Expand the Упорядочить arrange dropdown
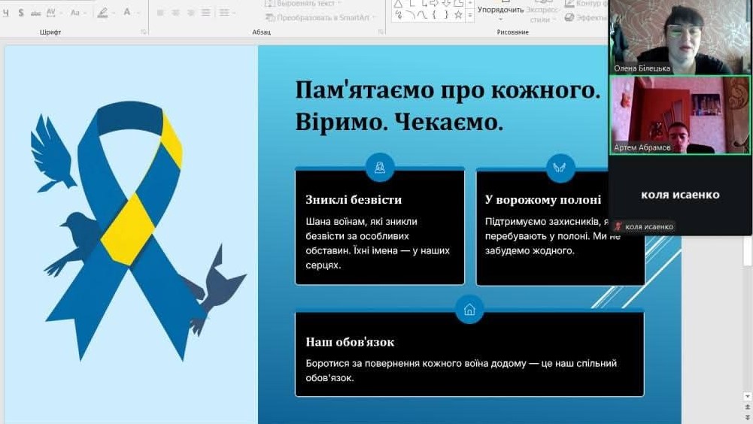This screenshot has width=753, height=424. 500,13
